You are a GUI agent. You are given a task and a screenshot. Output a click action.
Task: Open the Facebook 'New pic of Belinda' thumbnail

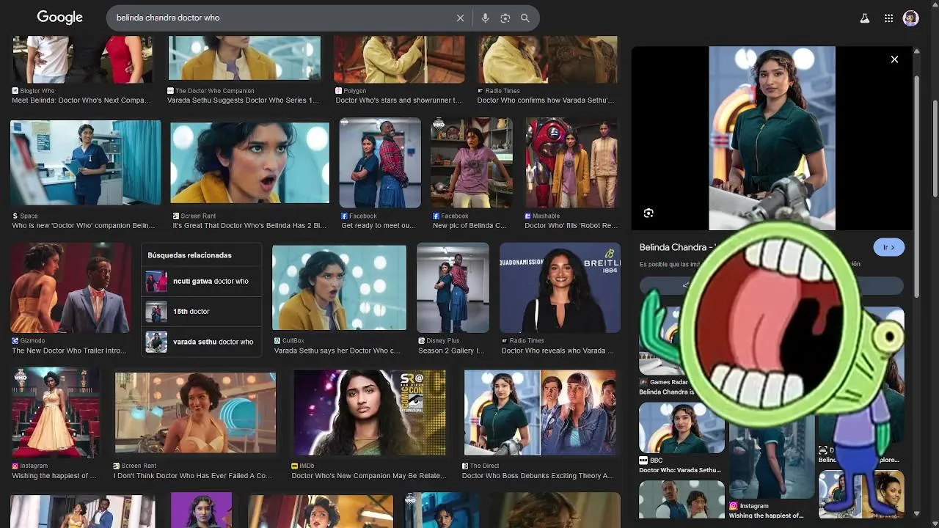point(471,163)
